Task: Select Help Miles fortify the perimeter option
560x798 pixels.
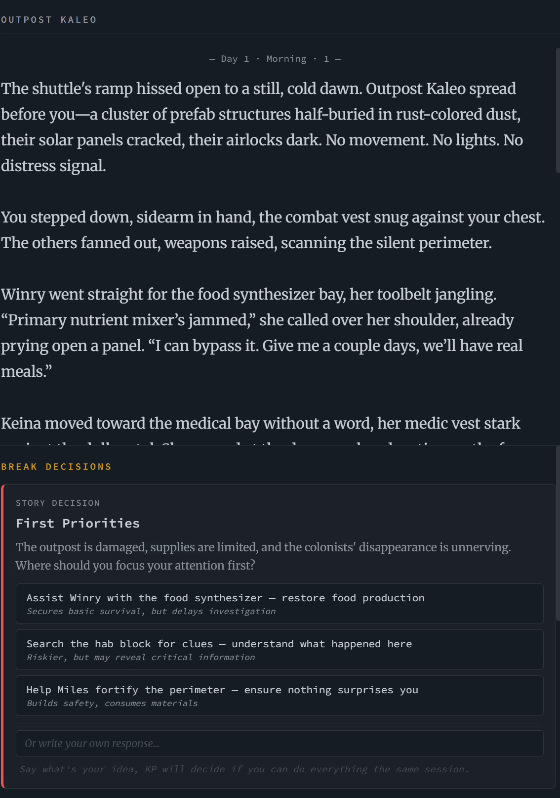Action: click(280, 695)
